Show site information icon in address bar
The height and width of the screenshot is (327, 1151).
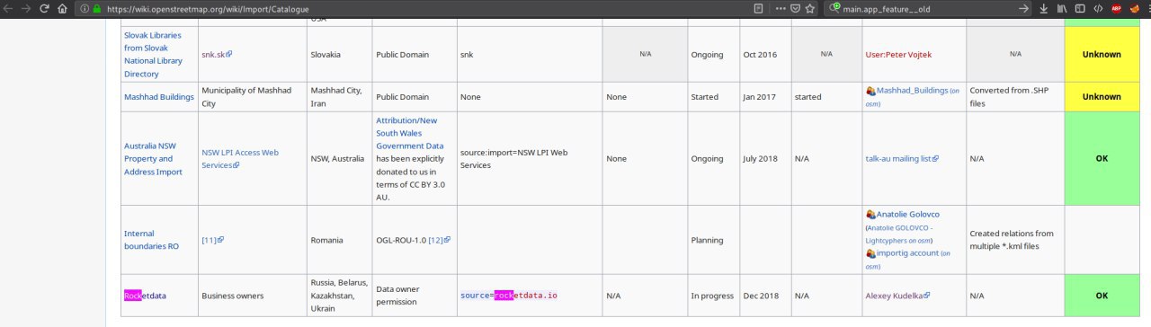pyautogui.click(x=85, y=8)
